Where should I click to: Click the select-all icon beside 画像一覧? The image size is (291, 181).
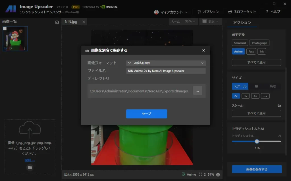[x=57, y=22]
